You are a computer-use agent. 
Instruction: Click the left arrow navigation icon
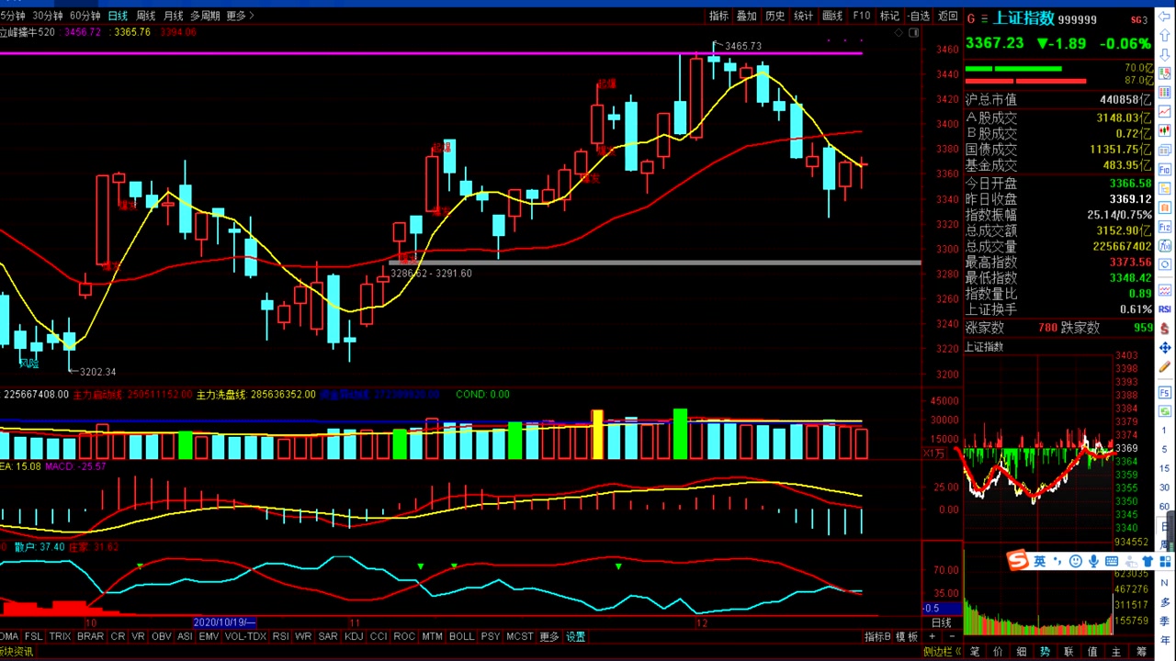point(1165,17)
